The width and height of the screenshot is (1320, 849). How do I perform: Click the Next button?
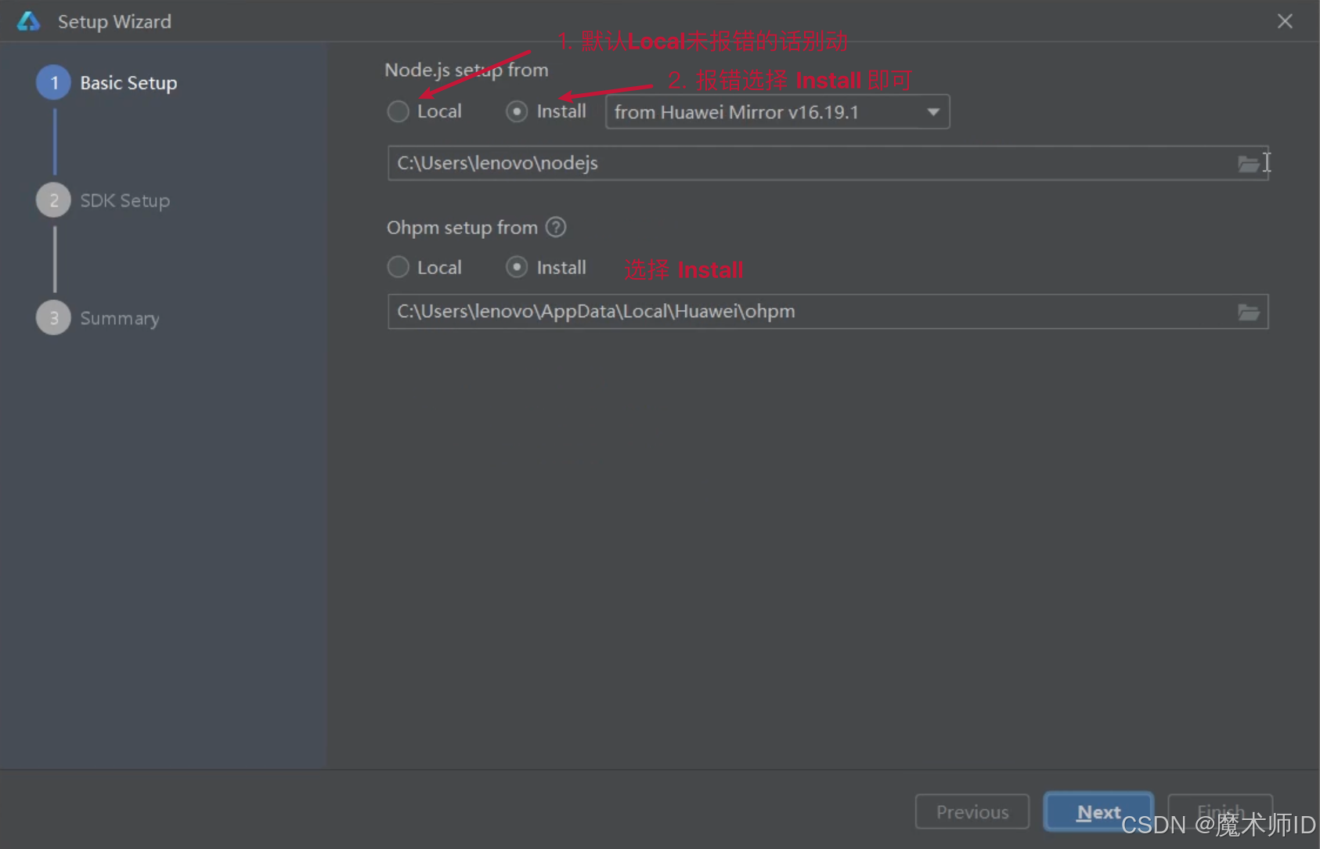1098,812
